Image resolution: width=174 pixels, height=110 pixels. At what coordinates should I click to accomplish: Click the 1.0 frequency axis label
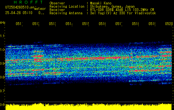coord(2,50)
